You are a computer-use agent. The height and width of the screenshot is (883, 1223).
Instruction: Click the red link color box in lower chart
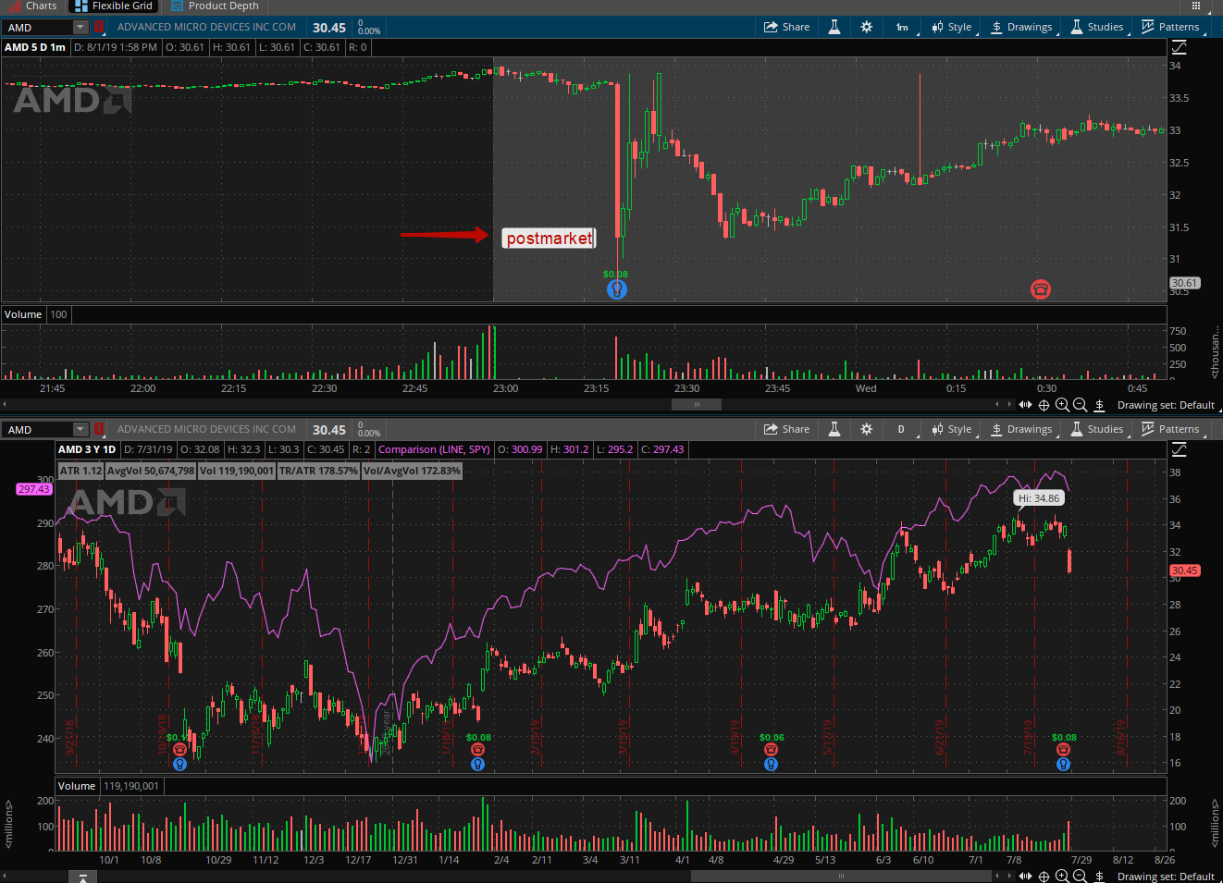98,430
